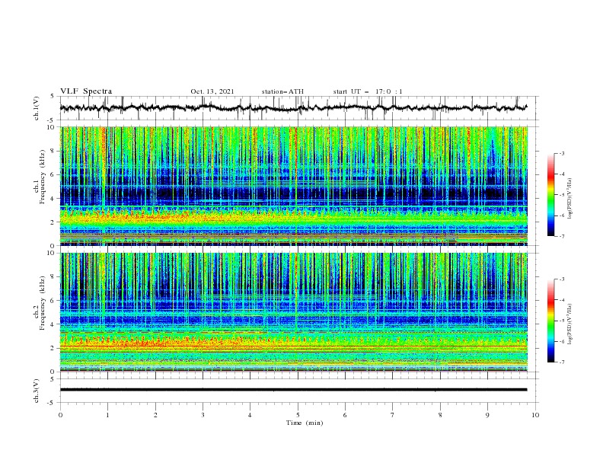Screen dimensions: 603x466
Task: Click the "-3" tick on ch.2 colorbar
Action: click(561, 279)
